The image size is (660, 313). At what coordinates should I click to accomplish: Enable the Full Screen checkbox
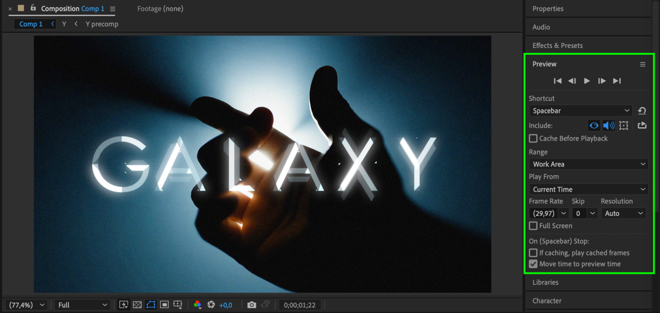pos(533,226)
